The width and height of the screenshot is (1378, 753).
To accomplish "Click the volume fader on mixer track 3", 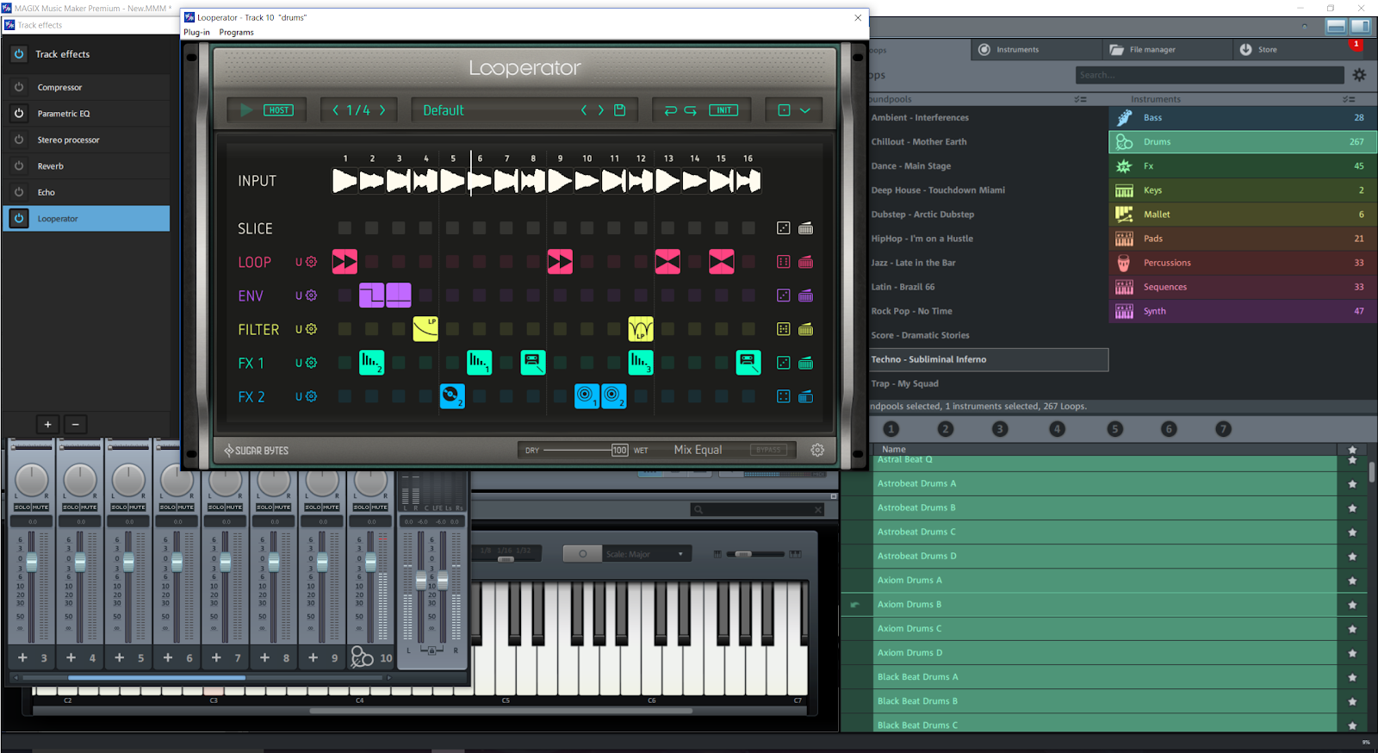I will click(x=32, y=563).
